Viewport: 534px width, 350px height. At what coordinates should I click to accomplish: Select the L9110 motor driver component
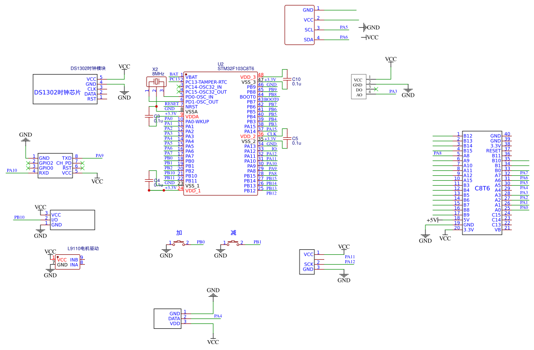click(x=68, y=262)
